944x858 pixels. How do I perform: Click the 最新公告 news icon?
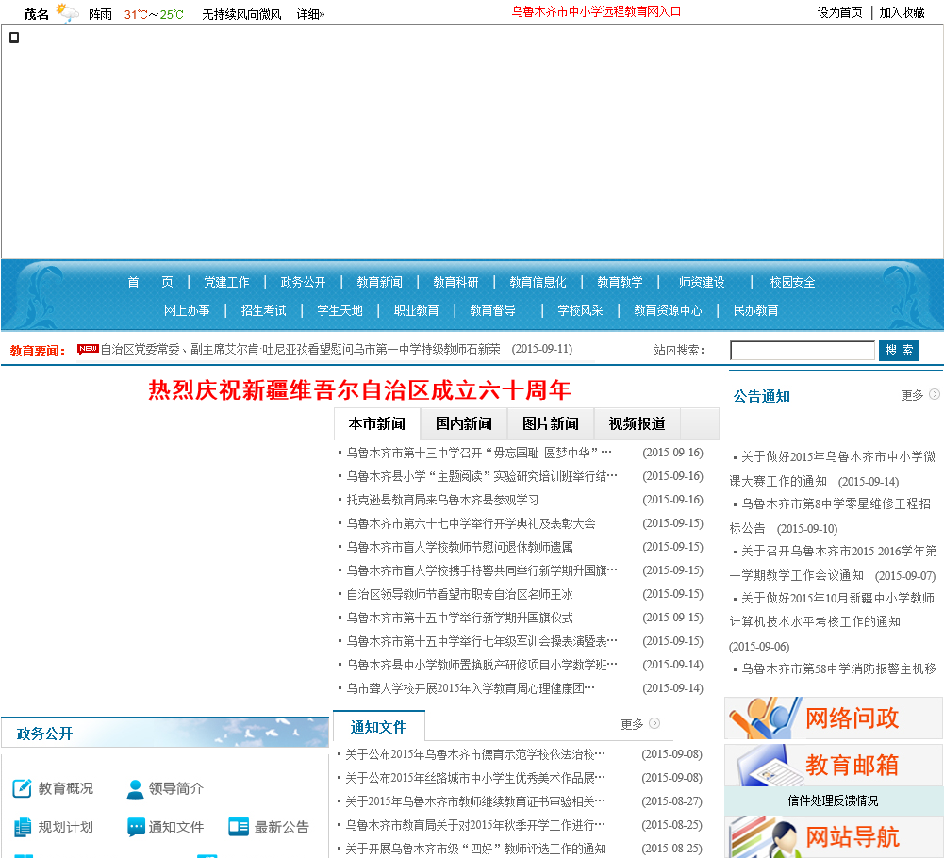pos(239,827)
